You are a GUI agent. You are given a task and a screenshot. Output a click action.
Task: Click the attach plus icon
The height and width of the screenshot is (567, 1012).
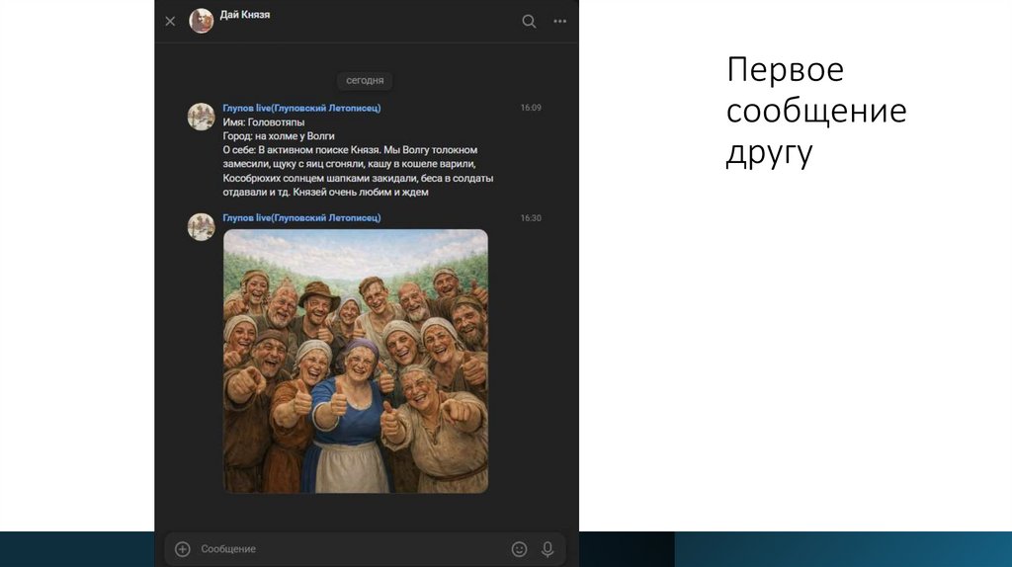coord(183,549)
